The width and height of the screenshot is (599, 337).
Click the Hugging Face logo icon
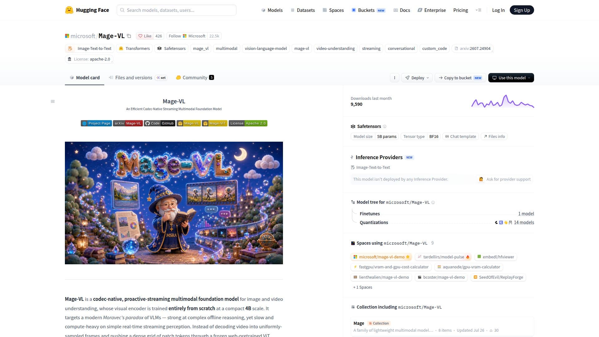click(x=69, y=10)
